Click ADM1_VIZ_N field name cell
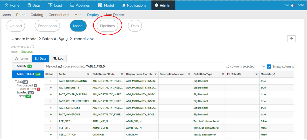307x140 pixels. [108, 121]
